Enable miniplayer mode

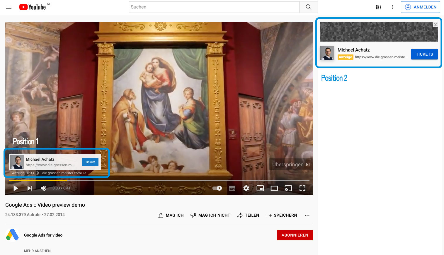coord(260,188)
